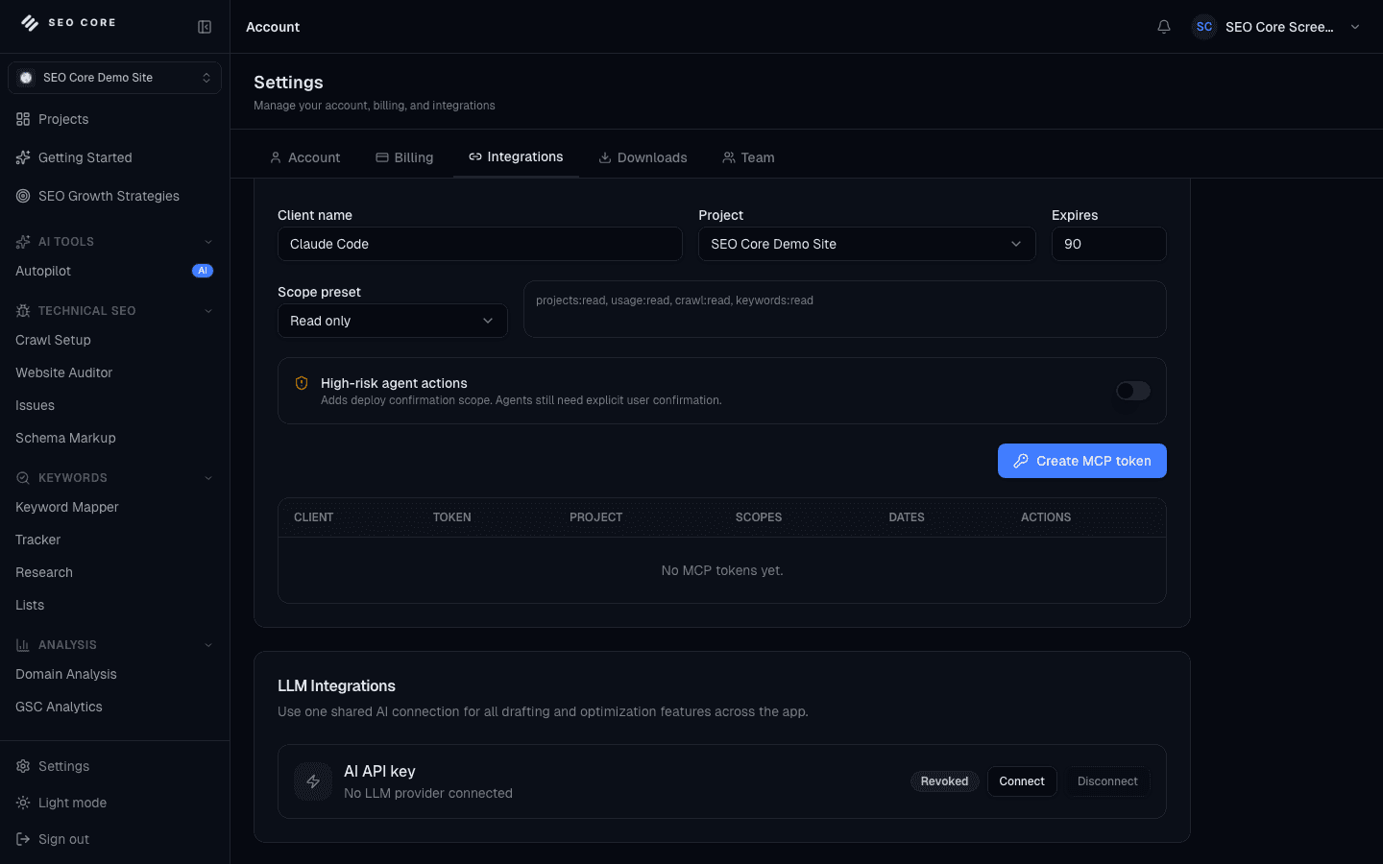Expand the user account menu chevron
This screenshot has width=1383, height=864.
click(1355, 27)
